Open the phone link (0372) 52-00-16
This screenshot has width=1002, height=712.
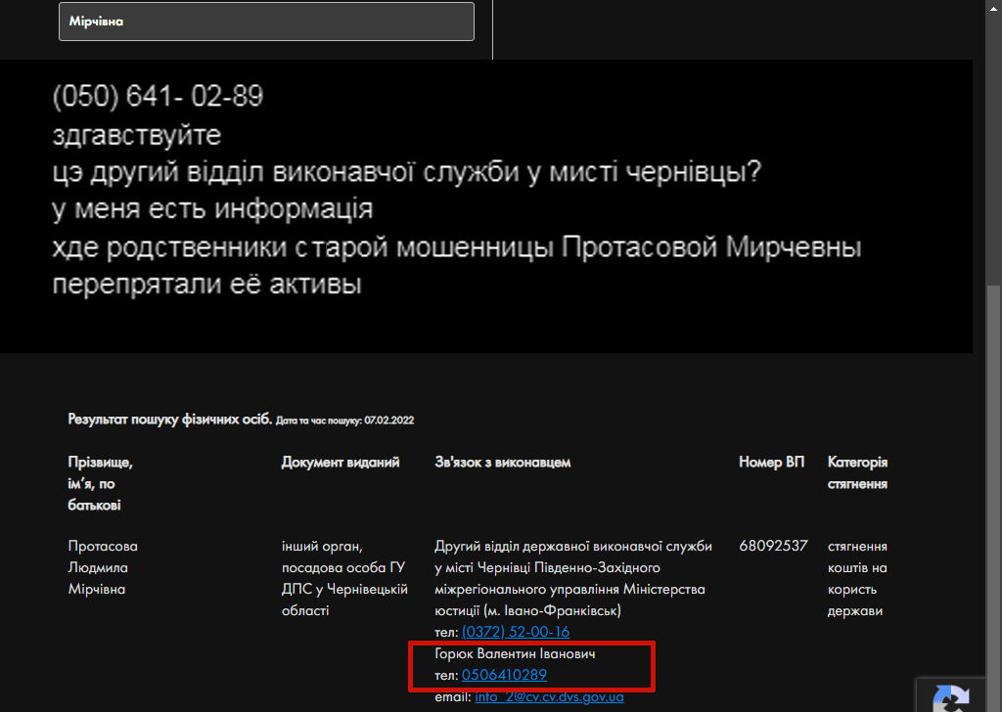tap(515, 632)
